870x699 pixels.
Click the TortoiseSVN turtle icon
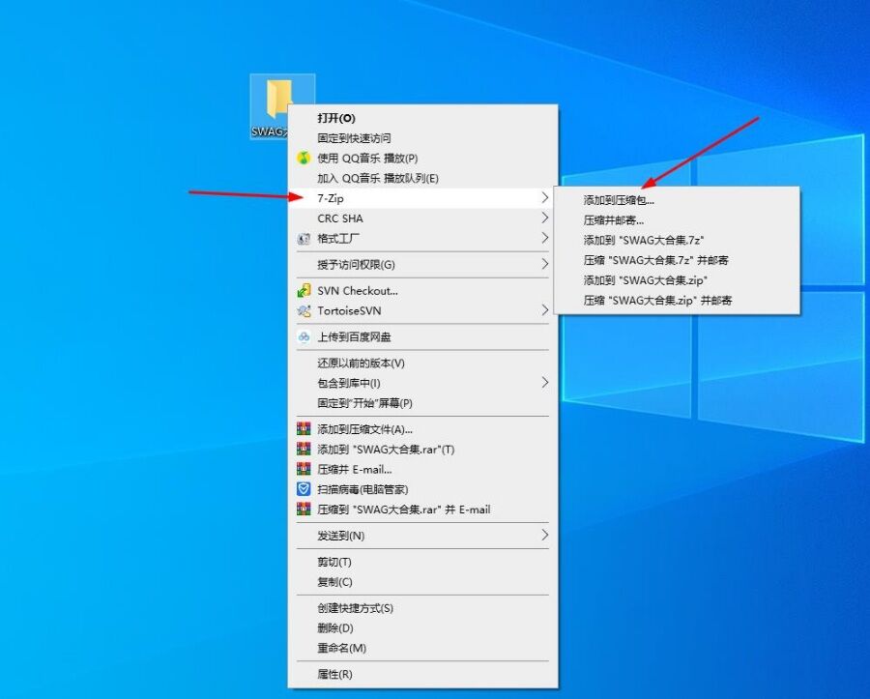(304, 310)
